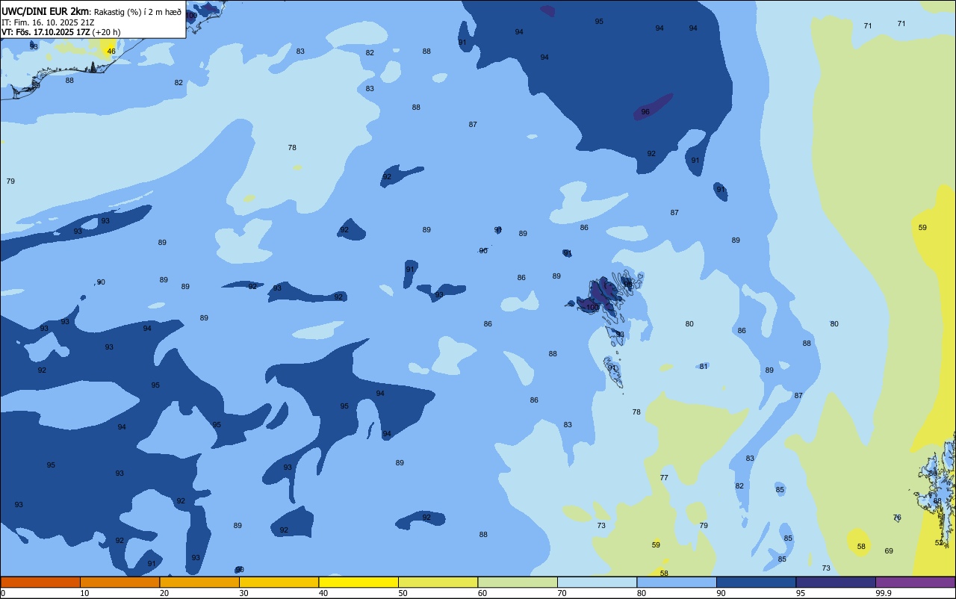This screenshot has height=599, width=956.
Task: Click the '81' humidity value on the map
Action: pos(704,367)
